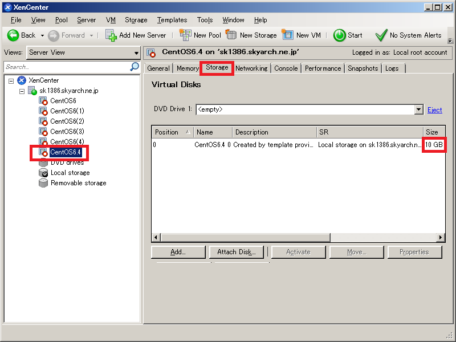Select the CentOS6.4 tree item
The height and width of the screenshot is (342, 456).
pos(66,152)
